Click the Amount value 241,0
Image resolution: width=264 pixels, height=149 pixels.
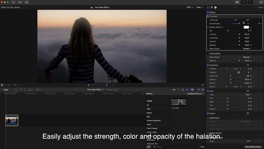pyautogui.click(x=247, y=34)
